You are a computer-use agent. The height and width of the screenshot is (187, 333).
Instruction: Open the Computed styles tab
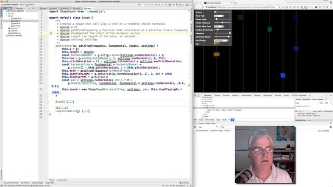[x=306, y=99]
